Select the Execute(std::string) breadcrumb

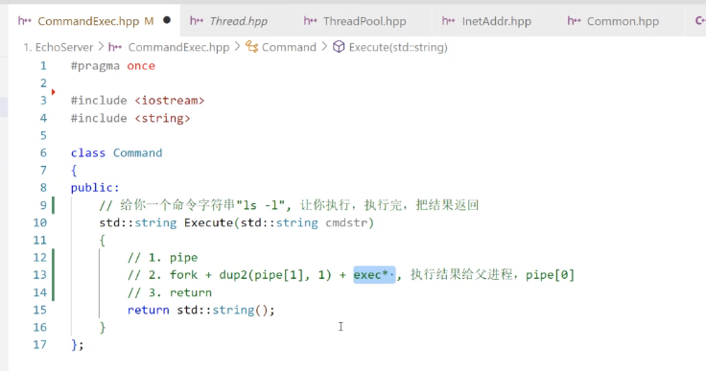pos(398,47)
